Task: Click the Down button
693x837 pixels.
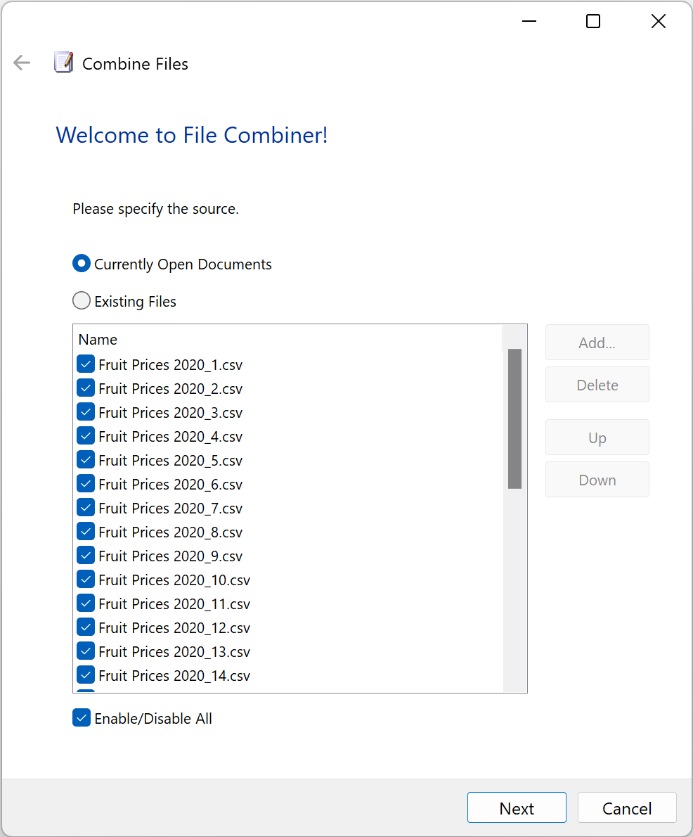Action: 597,480
